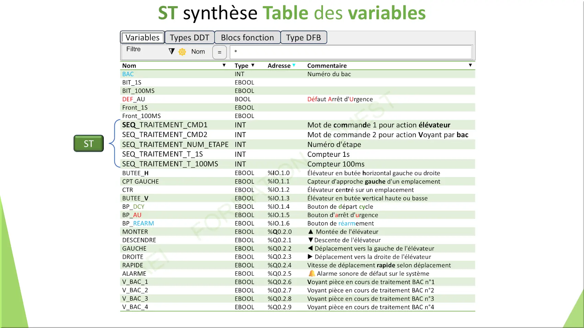Select the Front_100MS variable name
The image size is (584, 328).
click(x=142, y=116)
